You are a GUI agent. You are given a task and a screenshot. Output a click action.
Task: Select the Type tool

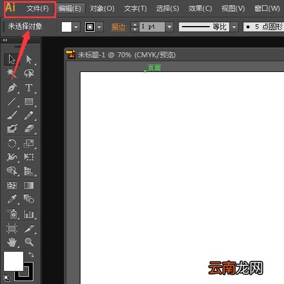29,88
